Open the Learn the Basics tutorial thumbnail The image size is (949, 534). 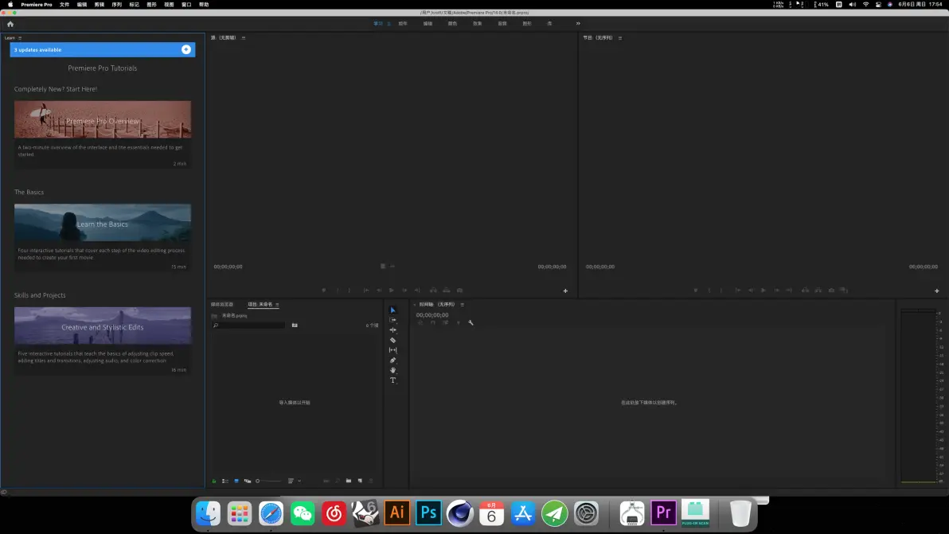pyautogui.click(x=102, y=223)
